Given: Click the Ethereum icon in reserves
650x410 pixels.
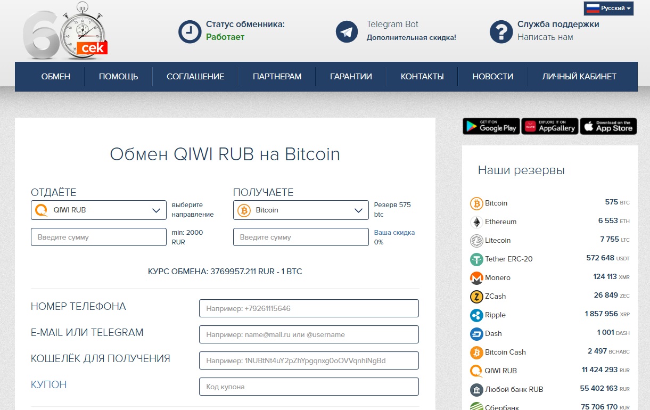Looking at the screenshot, I should 476,222.
